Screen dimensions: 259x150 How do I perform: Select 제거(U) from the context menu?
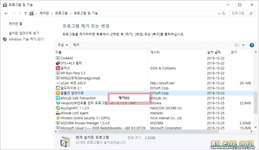[x=129, y=98]
